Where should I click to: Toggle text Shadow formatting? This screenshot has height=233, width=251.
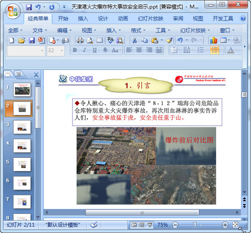[105, 50]
